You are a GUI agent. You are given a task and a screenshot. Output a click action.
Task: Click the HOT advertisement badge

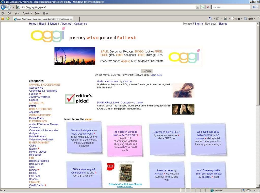(111, 166)
